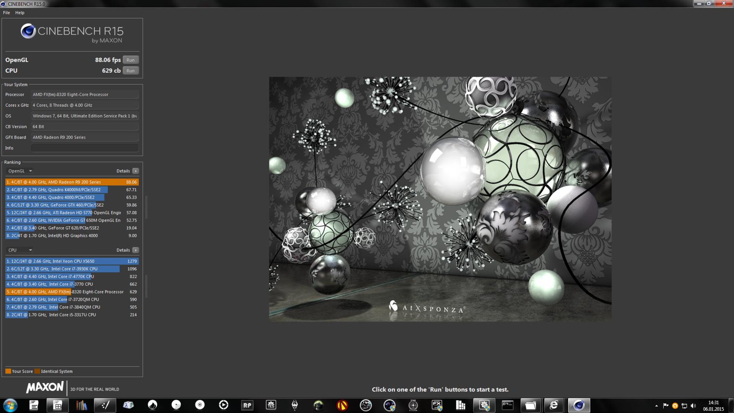This screenshot has width=734, height=413.
Task: Click the CB Version 64 Bit field
Action: [x=85, y=126]
